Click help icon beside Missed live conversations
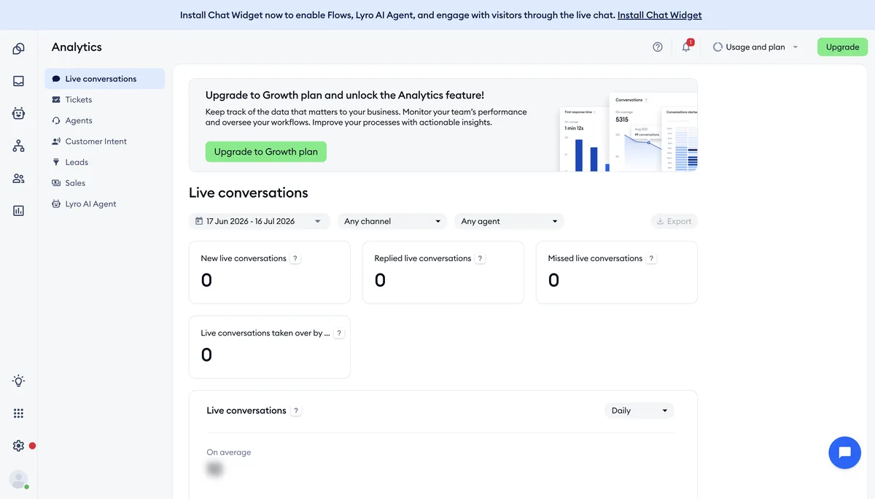The width and height of the screenshot is (875, 499). [x=651, y=258]
